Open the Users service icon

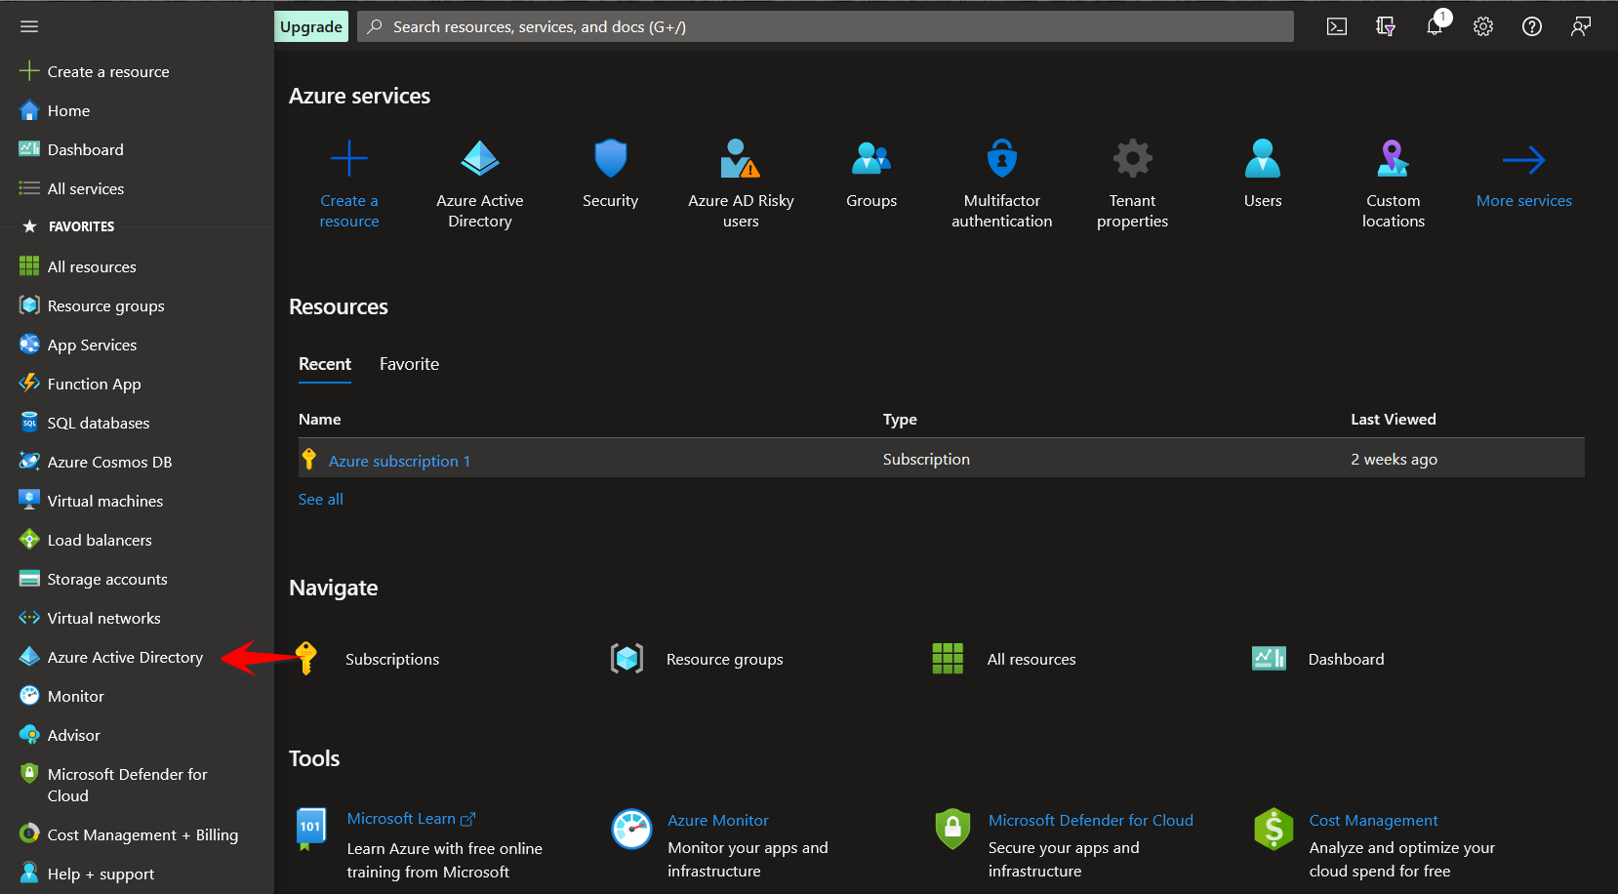1263,158
